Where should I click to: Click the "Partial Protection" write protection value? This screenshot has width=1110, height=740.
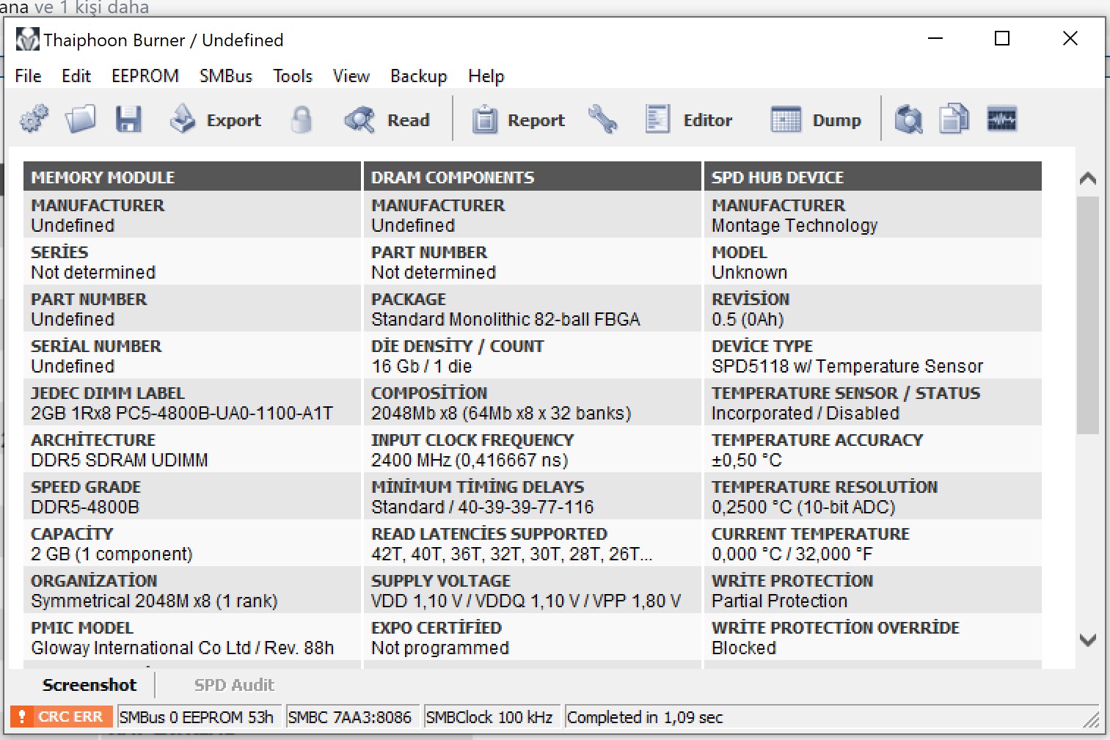click(x=779, y=601)
